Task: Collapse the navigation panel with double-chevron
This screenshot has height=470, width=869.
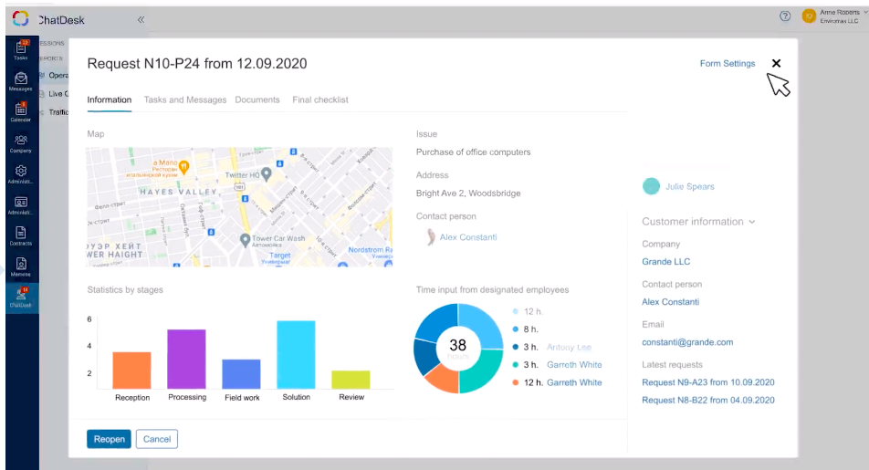Action: point(141,19)
